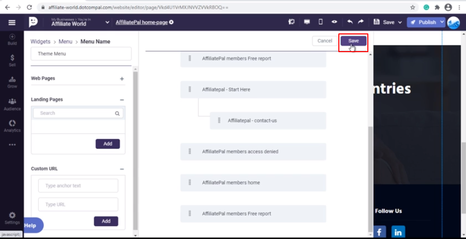Open the Analytics section in sidebar
The image size is (466, 239).
(12, 126)
